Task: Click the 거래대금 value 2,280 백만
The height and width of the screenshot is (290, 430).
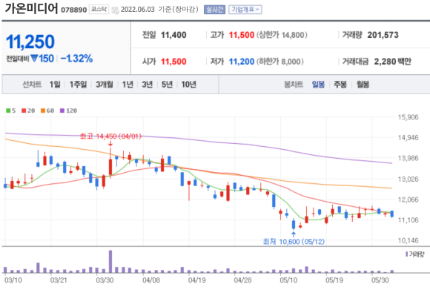Action: pyautogui.click(x=392, y=62)
